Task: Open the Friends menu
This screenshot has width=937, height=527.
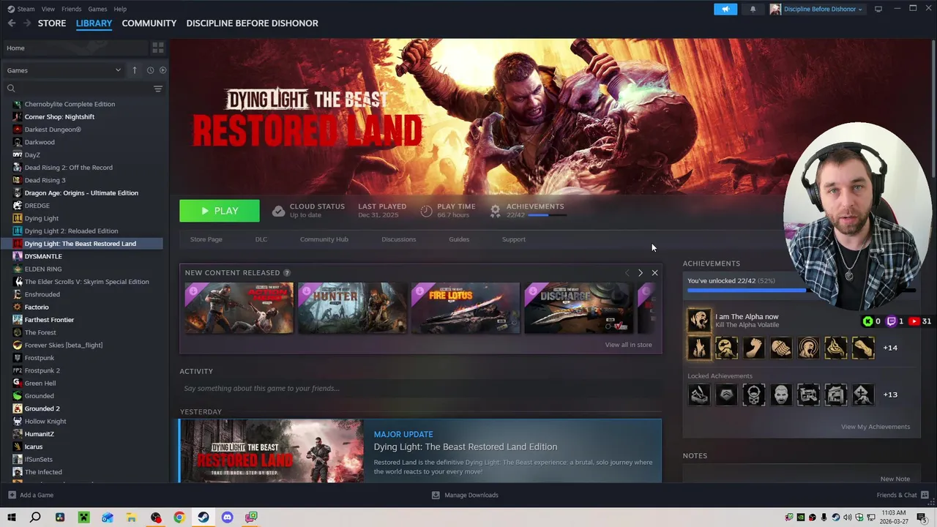Action: click(x=72, y=9)
